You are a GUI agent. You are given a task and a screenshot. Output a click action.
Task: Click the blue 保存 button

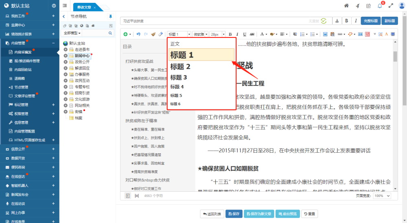(234, 213)
